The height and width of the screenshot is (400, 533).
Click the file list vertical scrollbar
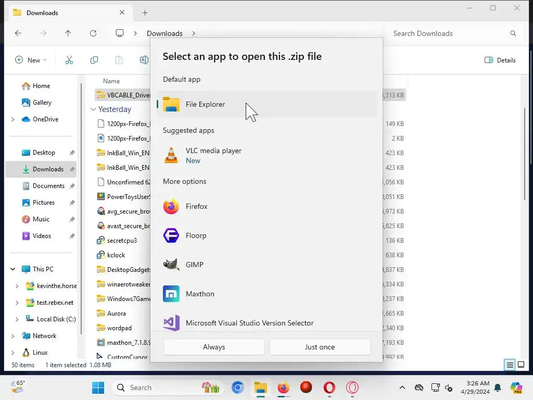[525, 154]
